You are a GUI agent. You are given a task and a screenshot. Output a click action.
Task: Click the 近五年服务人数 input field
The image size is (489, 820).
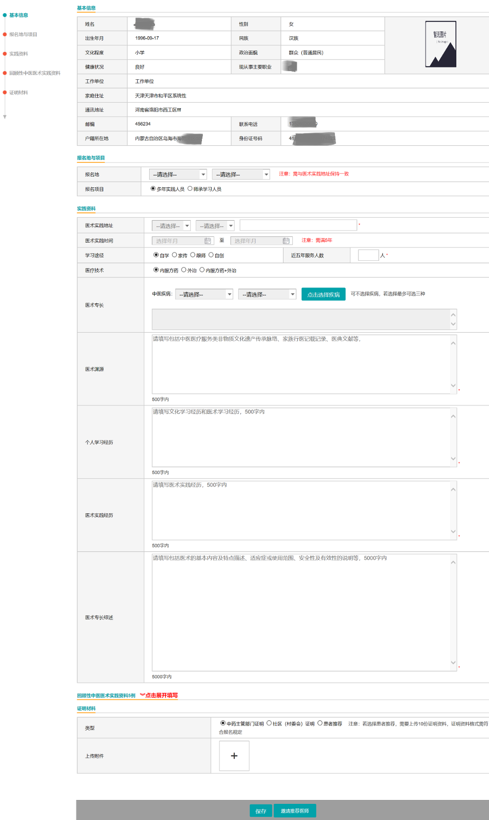click(368, 255)
